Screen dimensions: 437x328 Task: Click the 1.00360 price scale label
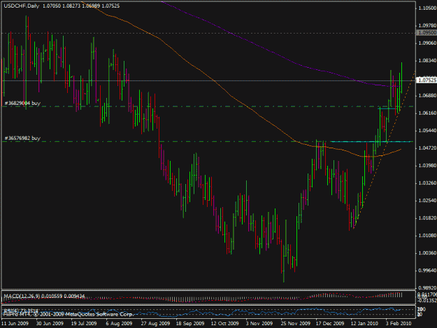tap(427, 253)
